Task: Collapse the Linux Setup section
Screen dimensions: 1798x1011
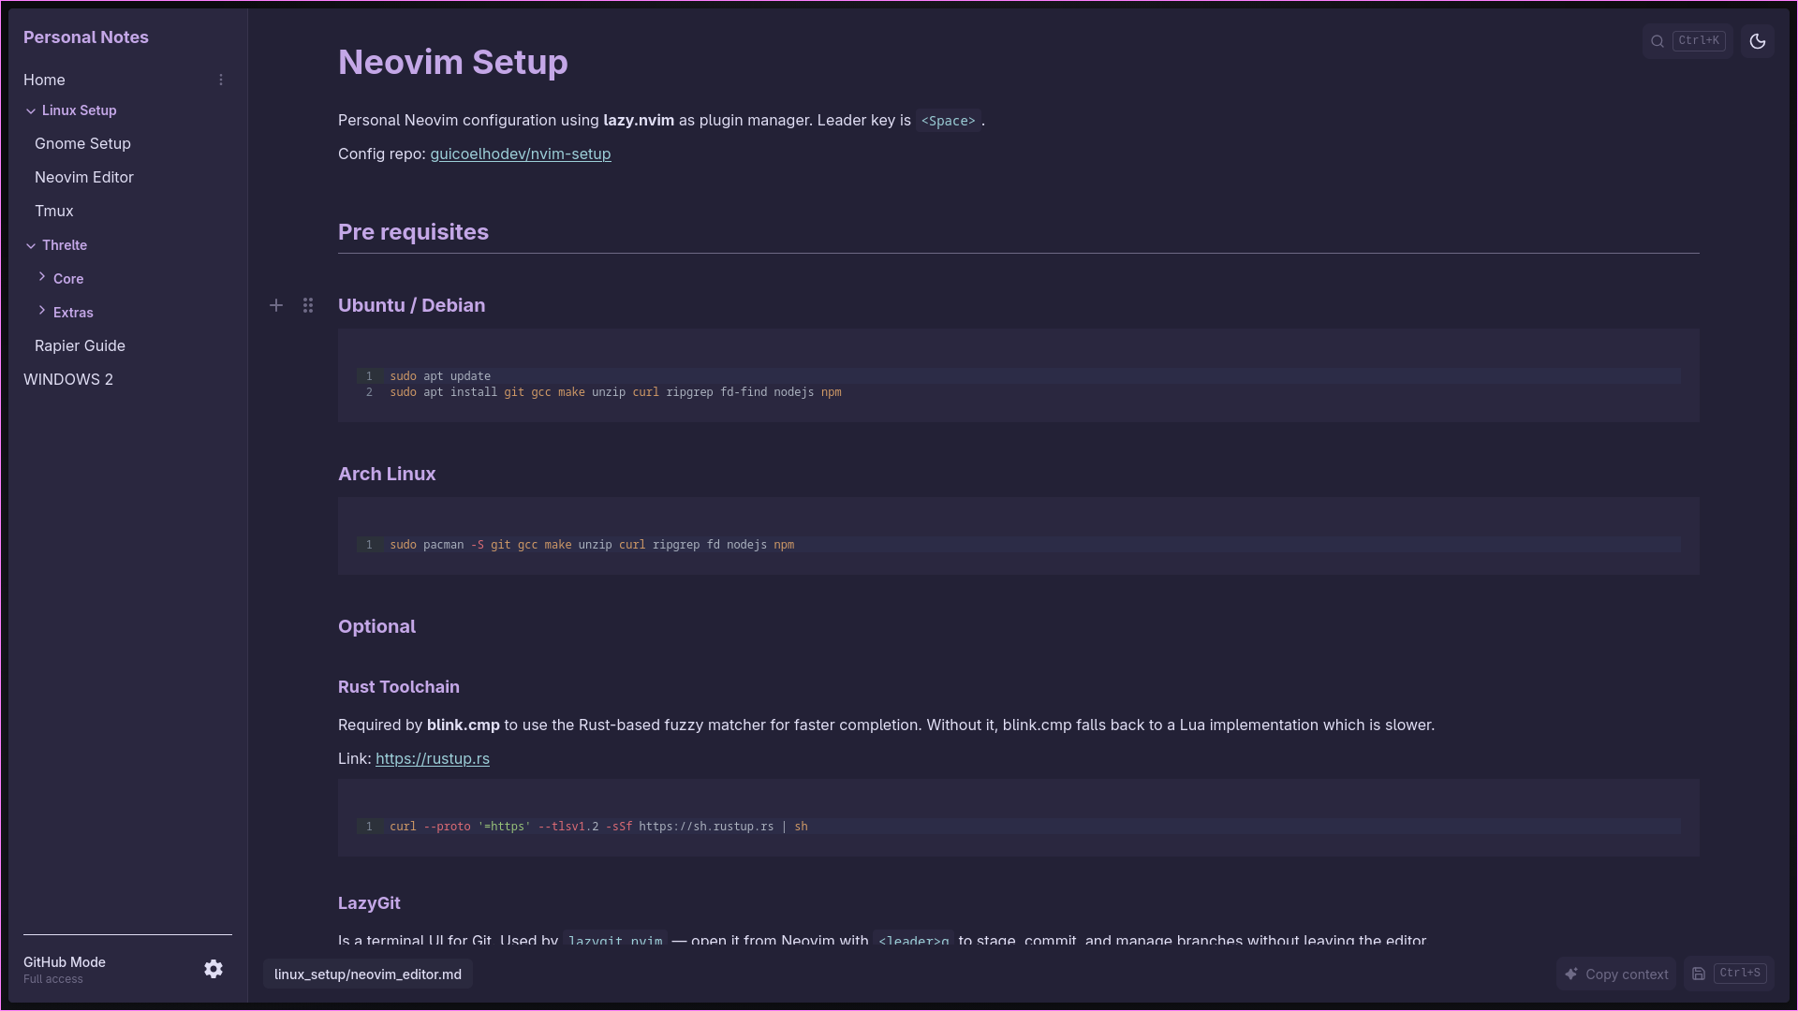Action: tap(31, 110)
